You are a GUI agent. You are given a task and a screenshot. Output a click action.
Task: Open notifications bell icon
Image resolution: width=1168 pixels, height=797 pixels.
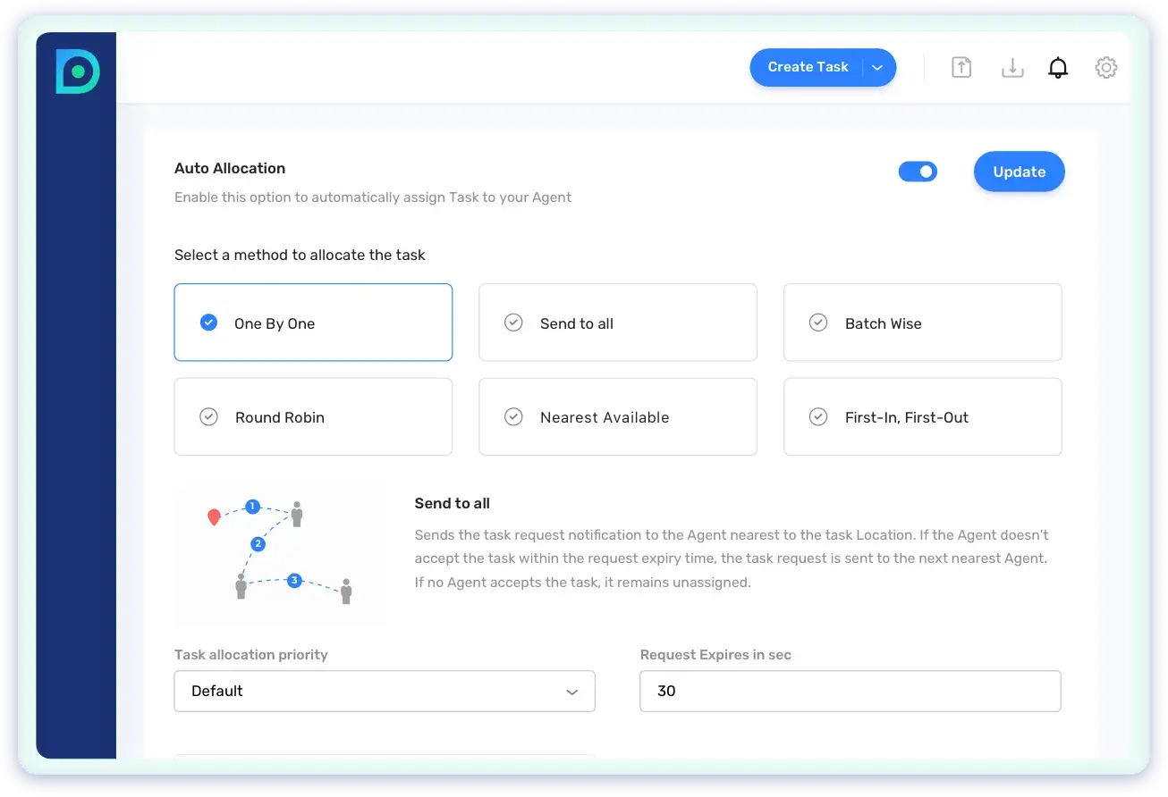1058,68
